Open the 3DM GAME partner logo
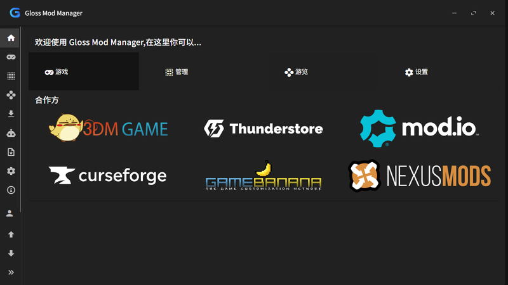 pos(108,128)
